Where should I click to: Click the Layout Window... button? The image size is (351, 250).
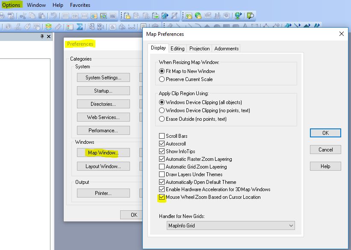coord(103,166)
